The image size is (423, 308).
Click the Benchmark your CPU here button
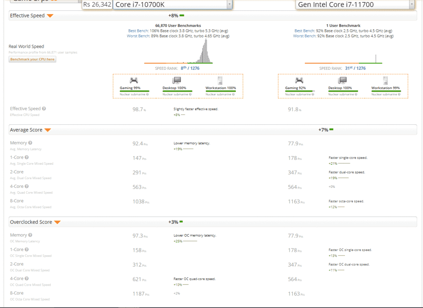pos(32,59)
